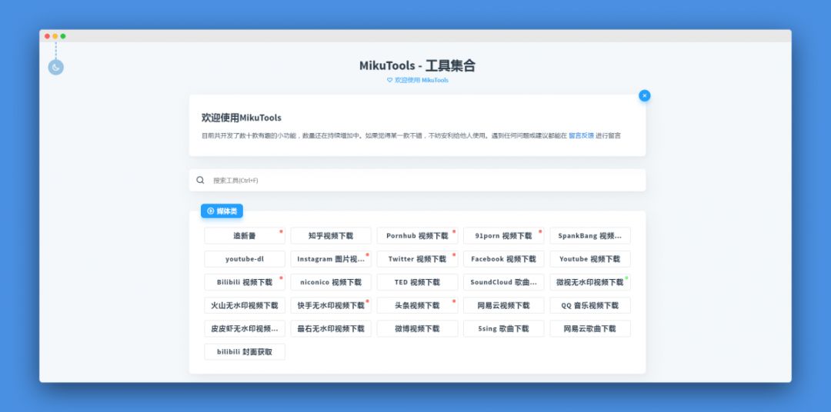The height and width of the screenshot is (412, 831).
Task: Open the 皮皮虾无水印视频 tool
Action: click(245, 328)
